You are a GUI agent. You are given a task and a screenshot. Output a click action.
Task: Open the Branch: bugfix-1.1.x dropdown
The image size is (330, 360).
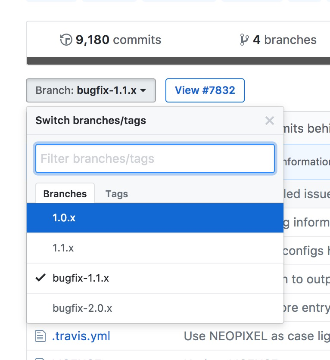(x=91, y=90)
